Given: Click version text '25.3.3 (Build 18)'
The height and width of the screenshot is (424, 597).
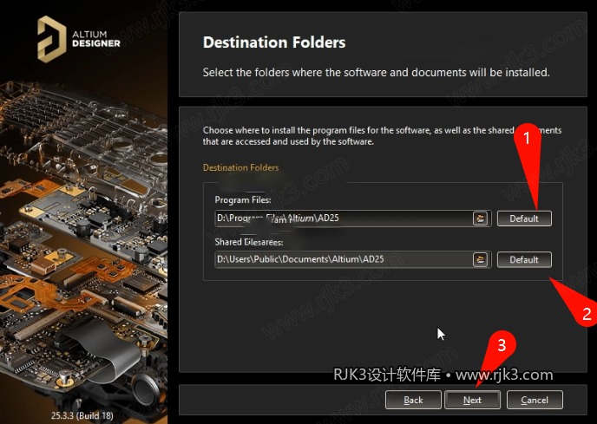Looking at the screenshot, I should pos(82,415).
